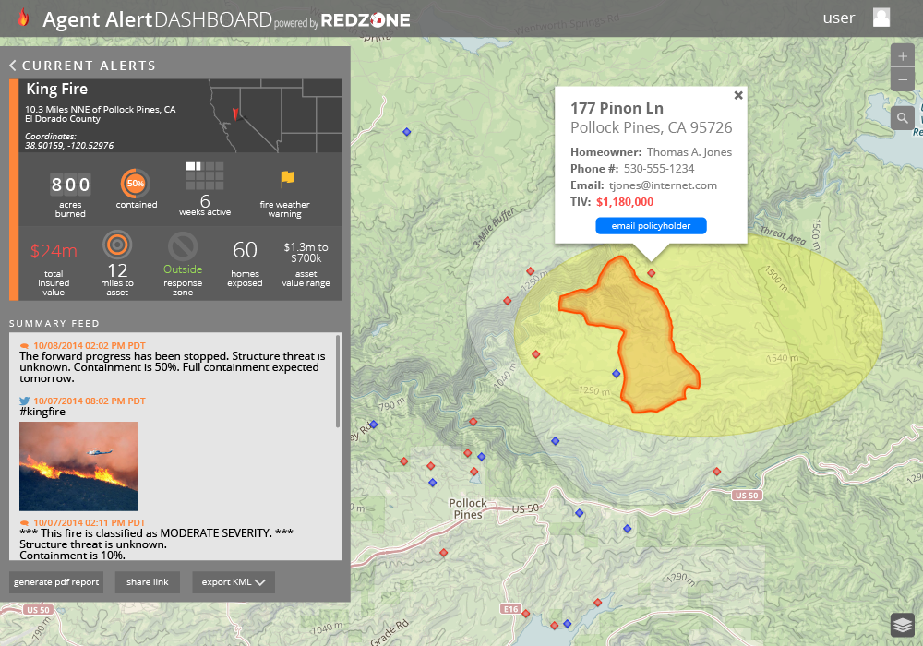923x646 pixels.
Task: Click the 3-Mile Buffer map label
Action: [494, 228]
